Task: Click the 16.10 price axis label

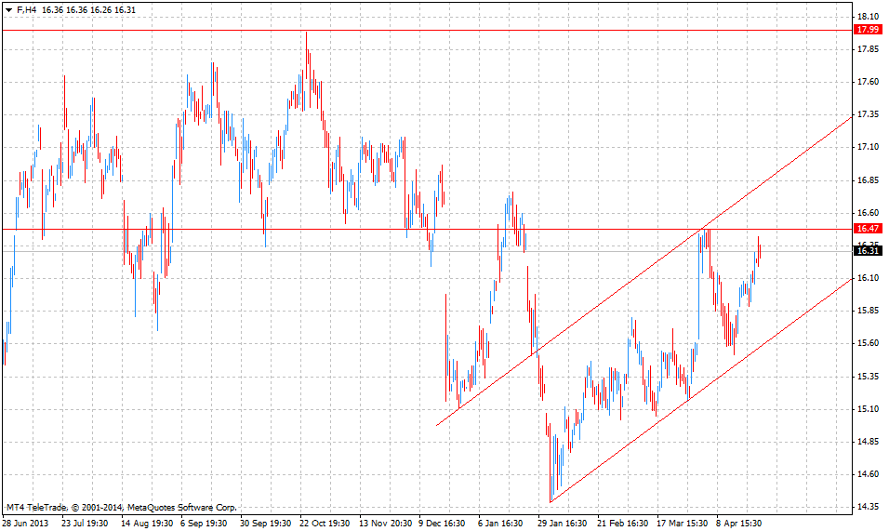Action: (x=868, y=278)
